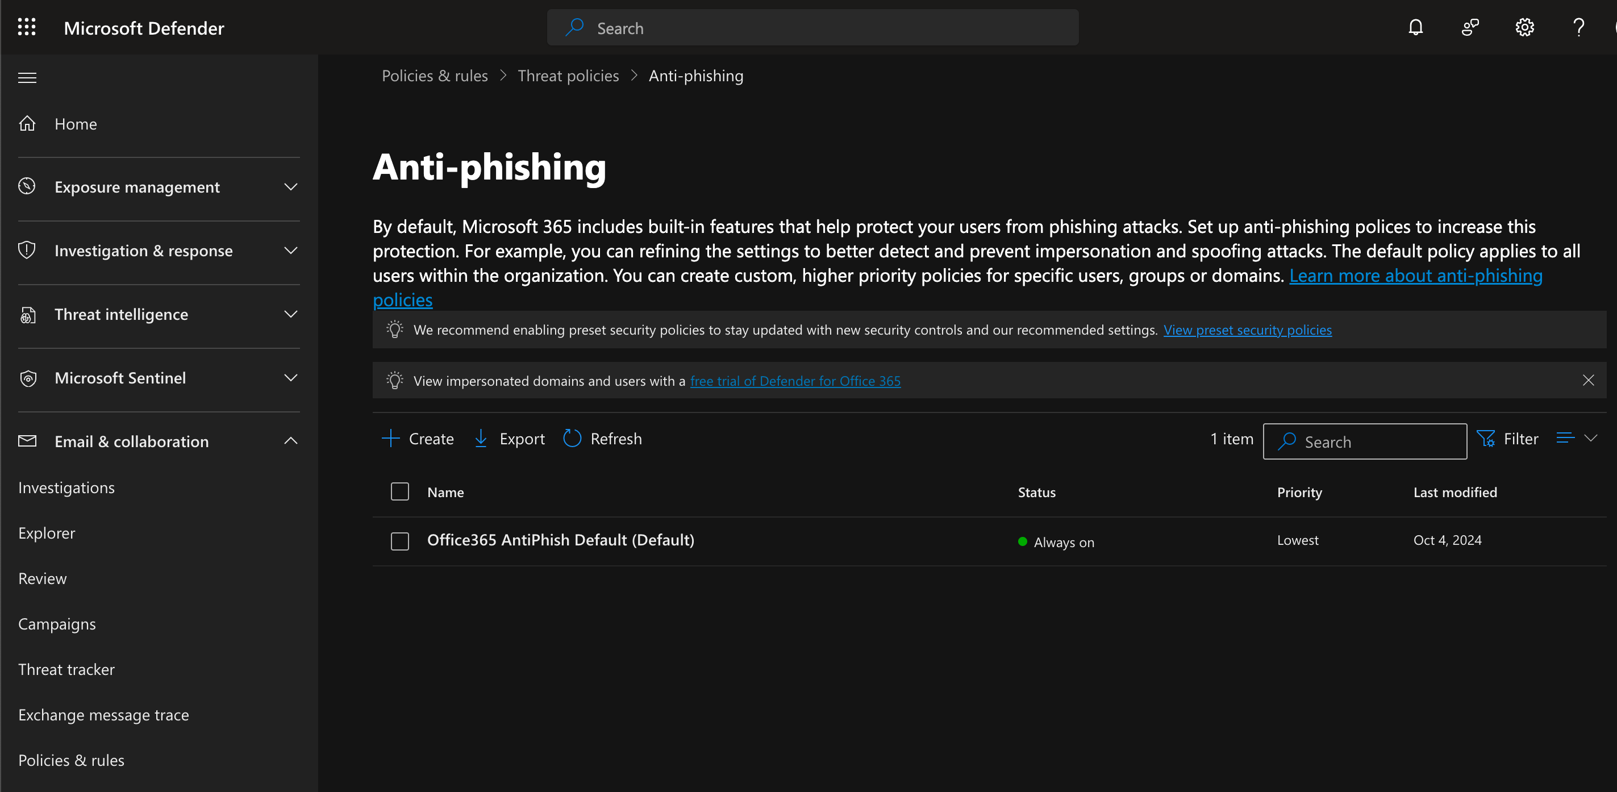Image resolution: width=1617 pixels, height=792 pixels.
Task: Click the Export download icon
Action: pos(481,439)
